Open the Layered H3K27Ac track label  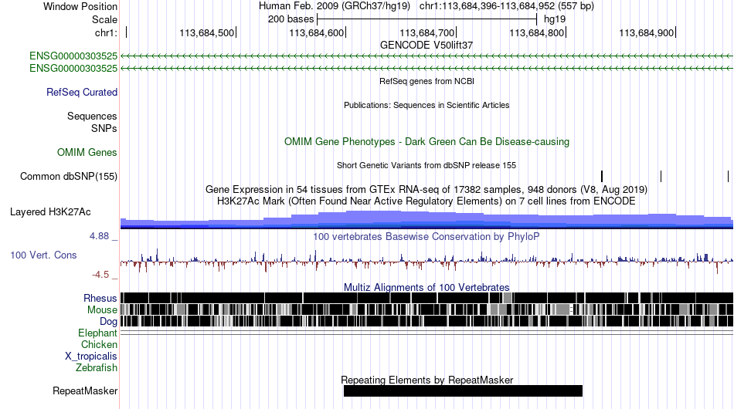click(x=50, y=211)
